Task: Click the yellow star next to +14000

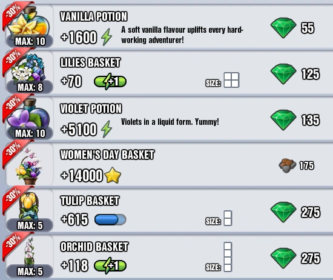Action: [113, 175]
